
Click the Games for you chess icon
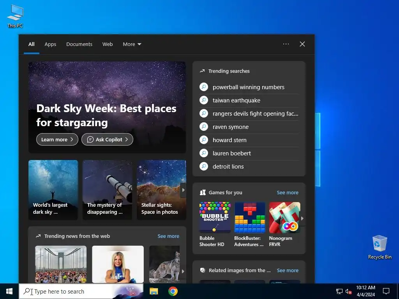click(x=203, y=192)
